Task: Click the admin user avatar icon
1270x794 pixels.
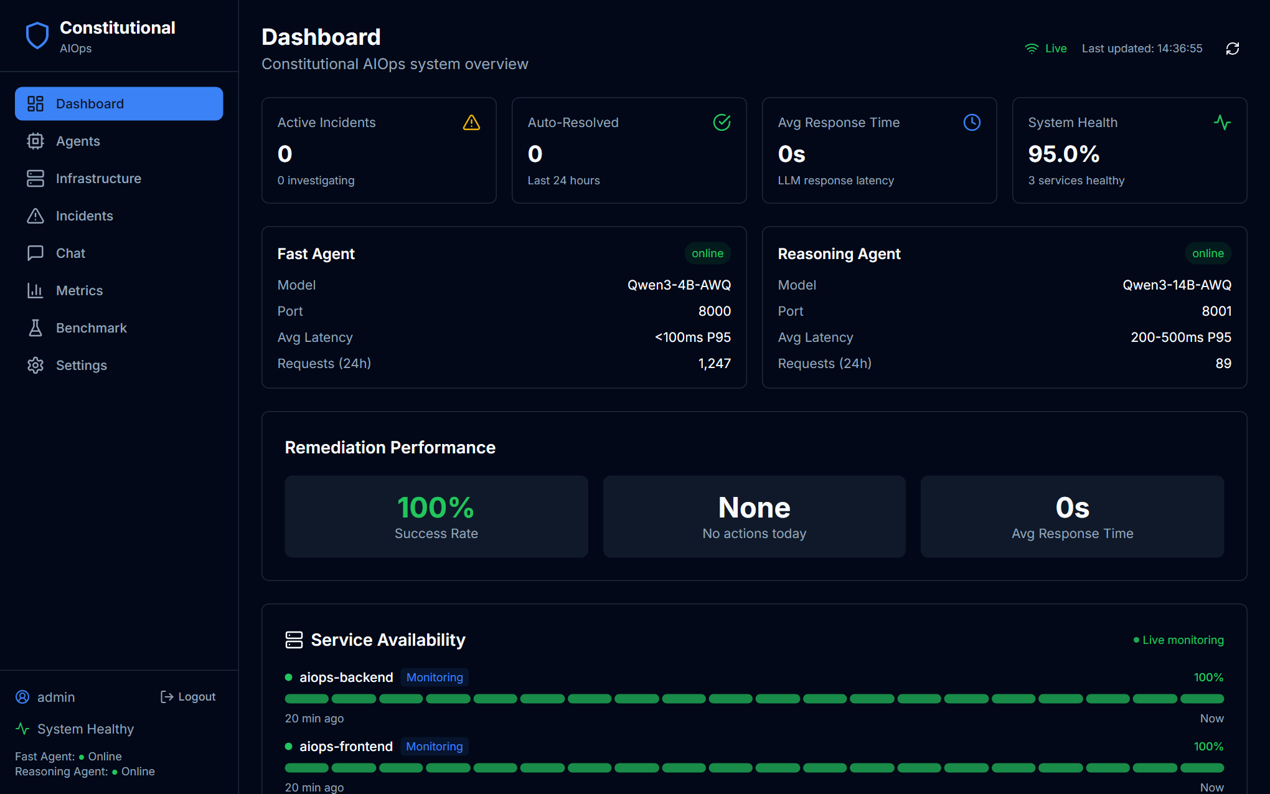Action: [x=22, y=697]
